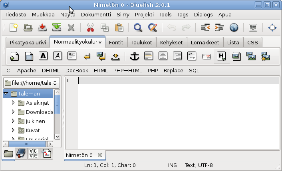Open the HTML custom menu

(x=101, y=71)
